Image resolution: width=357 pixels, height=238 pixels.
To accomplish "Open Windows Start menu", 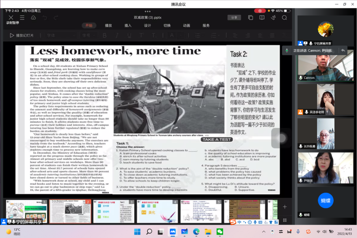I will pos(137,232).
